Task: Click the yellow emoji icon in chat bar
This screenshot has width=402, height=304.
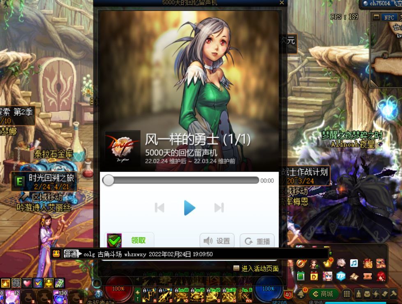Action: [56, 254]
